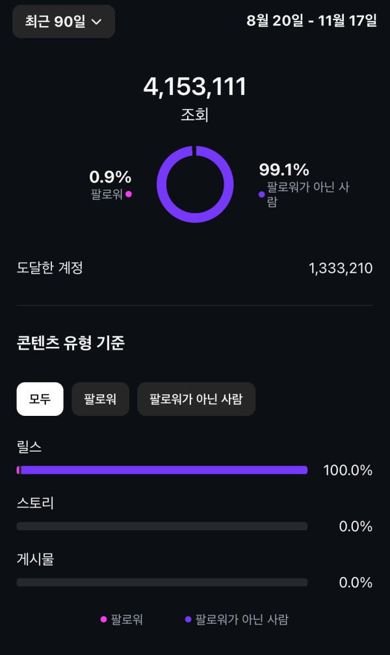Click the chevron arrow beside 최근 90일

pos(97,22)
